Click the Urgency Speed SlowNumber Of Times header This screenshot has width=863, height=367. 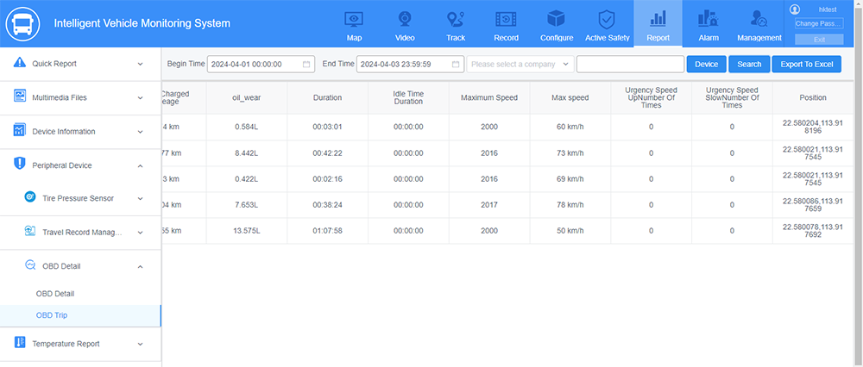732,98
